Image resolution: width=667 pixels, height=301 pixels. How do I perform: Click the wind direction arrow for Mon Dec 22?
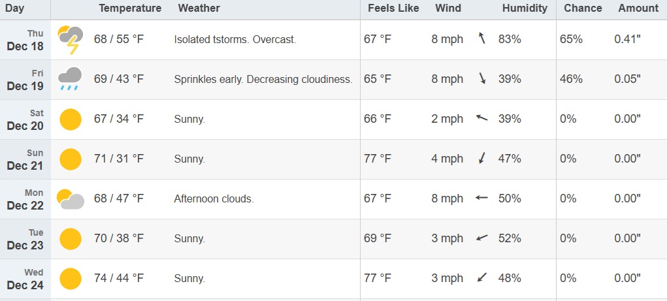tap(482, 198)
